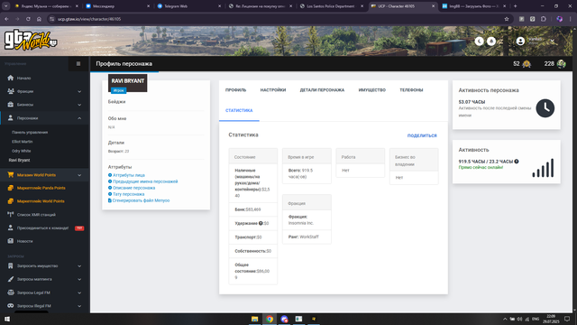Open Панель управления in sidebar
Viewport: 577px width, 325px height.
point(30,133)
